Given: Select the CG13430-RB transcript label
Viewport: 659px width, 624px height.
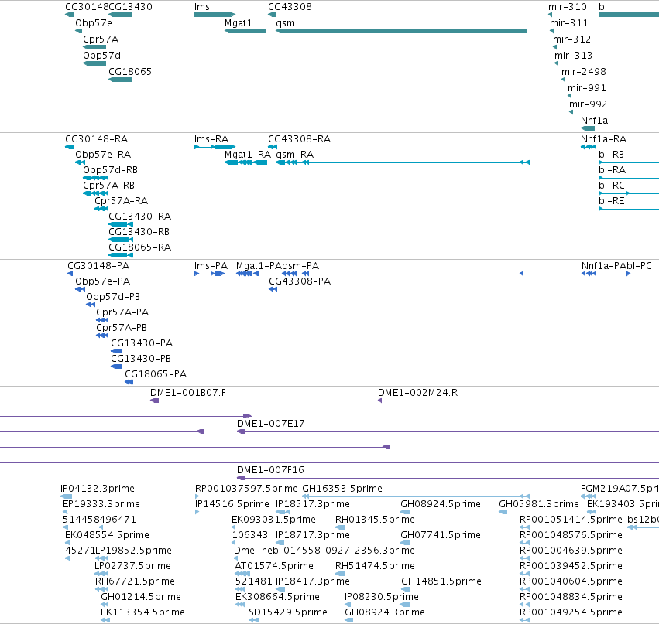Looking at the screenshot, I should tap(139, 232).
